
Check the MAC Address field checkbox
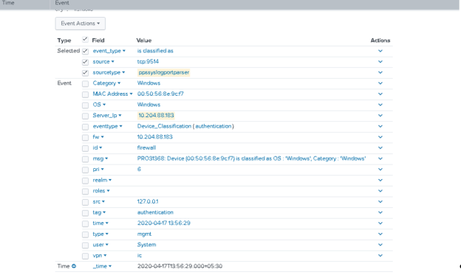[85, 94]
